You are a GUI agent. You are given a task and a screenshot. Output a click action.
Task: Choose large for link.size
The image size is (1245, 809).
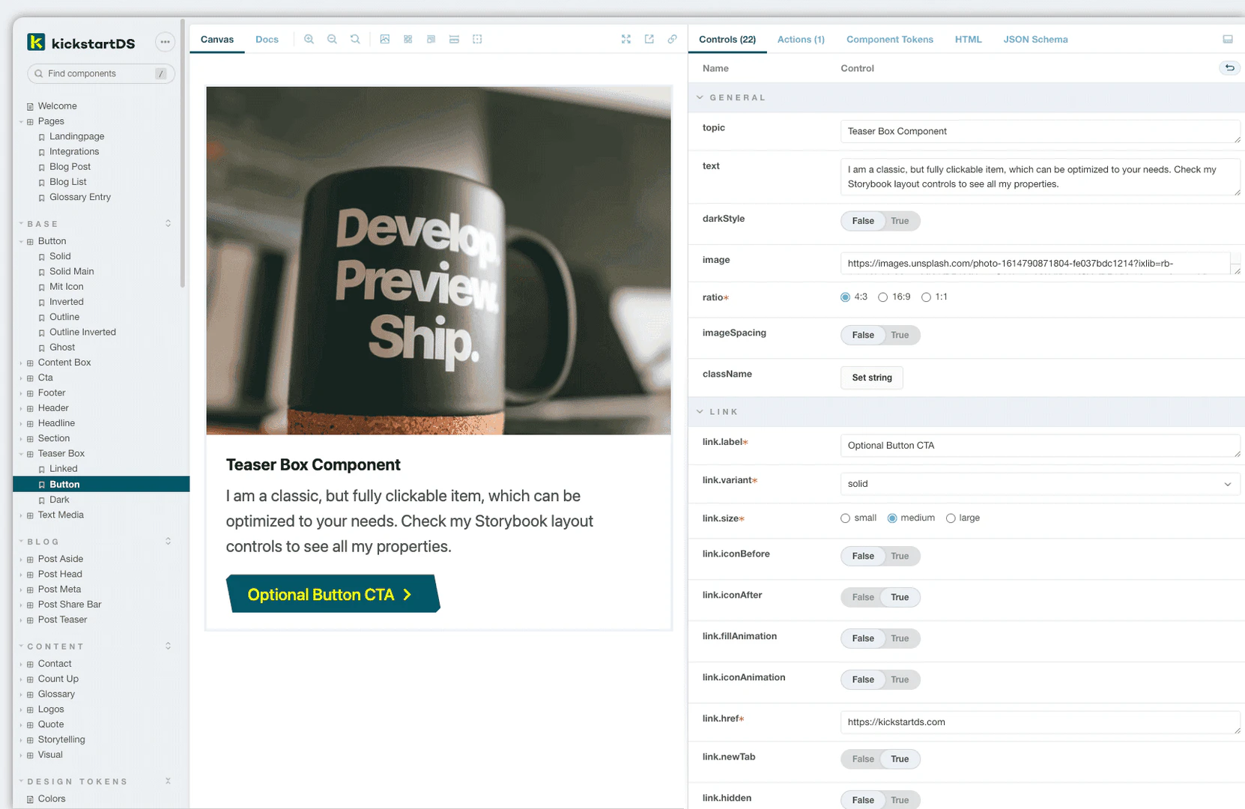click(x=951, y=518)
